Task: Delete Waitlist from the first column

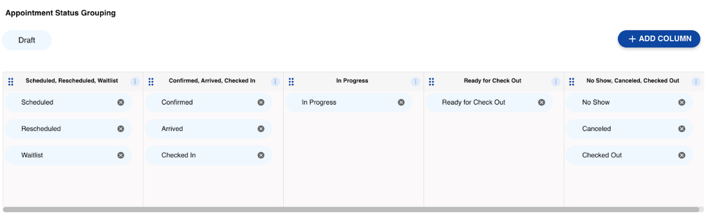Action: [x=121, y=155]
